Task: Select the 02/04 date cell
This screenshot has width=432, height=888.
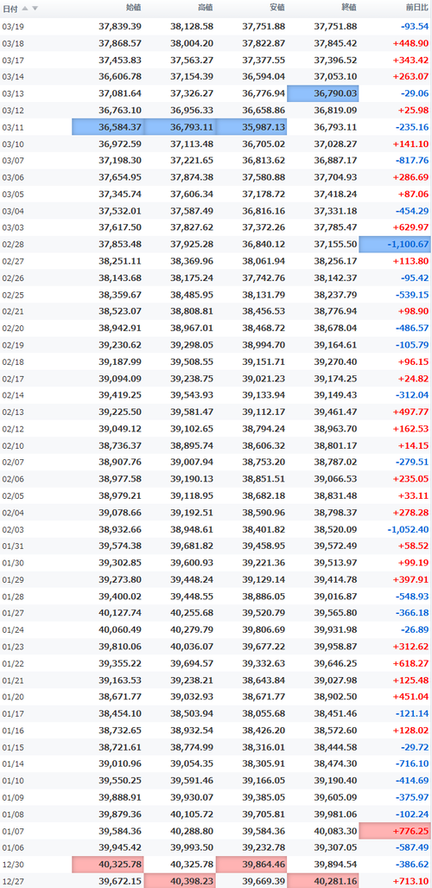Action: [x=13, y=513]
